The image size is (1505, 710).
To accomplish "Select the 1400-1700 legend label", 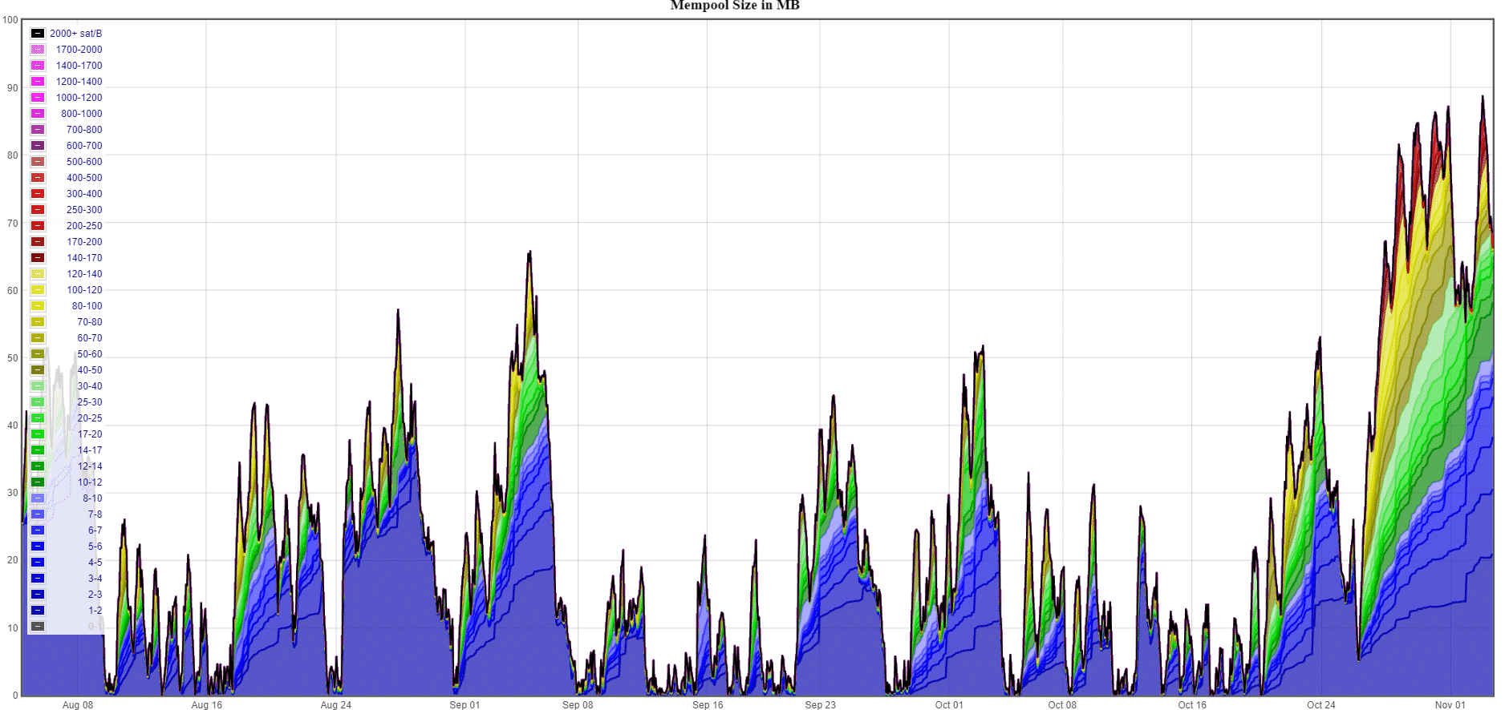I will (79, 66).
